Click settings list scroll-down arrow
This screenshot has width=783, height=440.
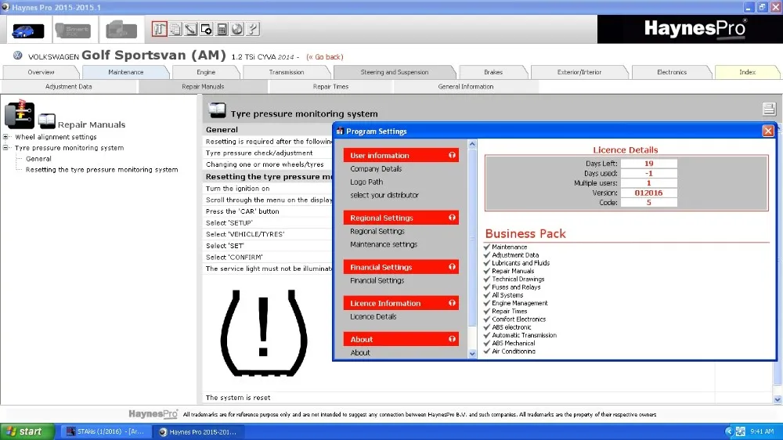(x=472, y=354)
